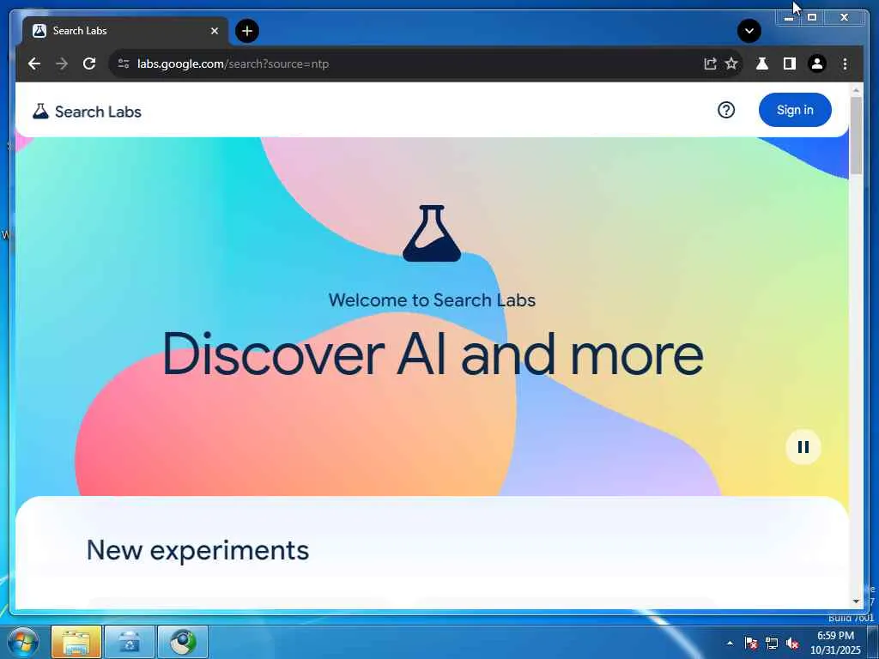Bookmark this page with the star icon
This screenshot has width=879, height=659.
(731, 63)
